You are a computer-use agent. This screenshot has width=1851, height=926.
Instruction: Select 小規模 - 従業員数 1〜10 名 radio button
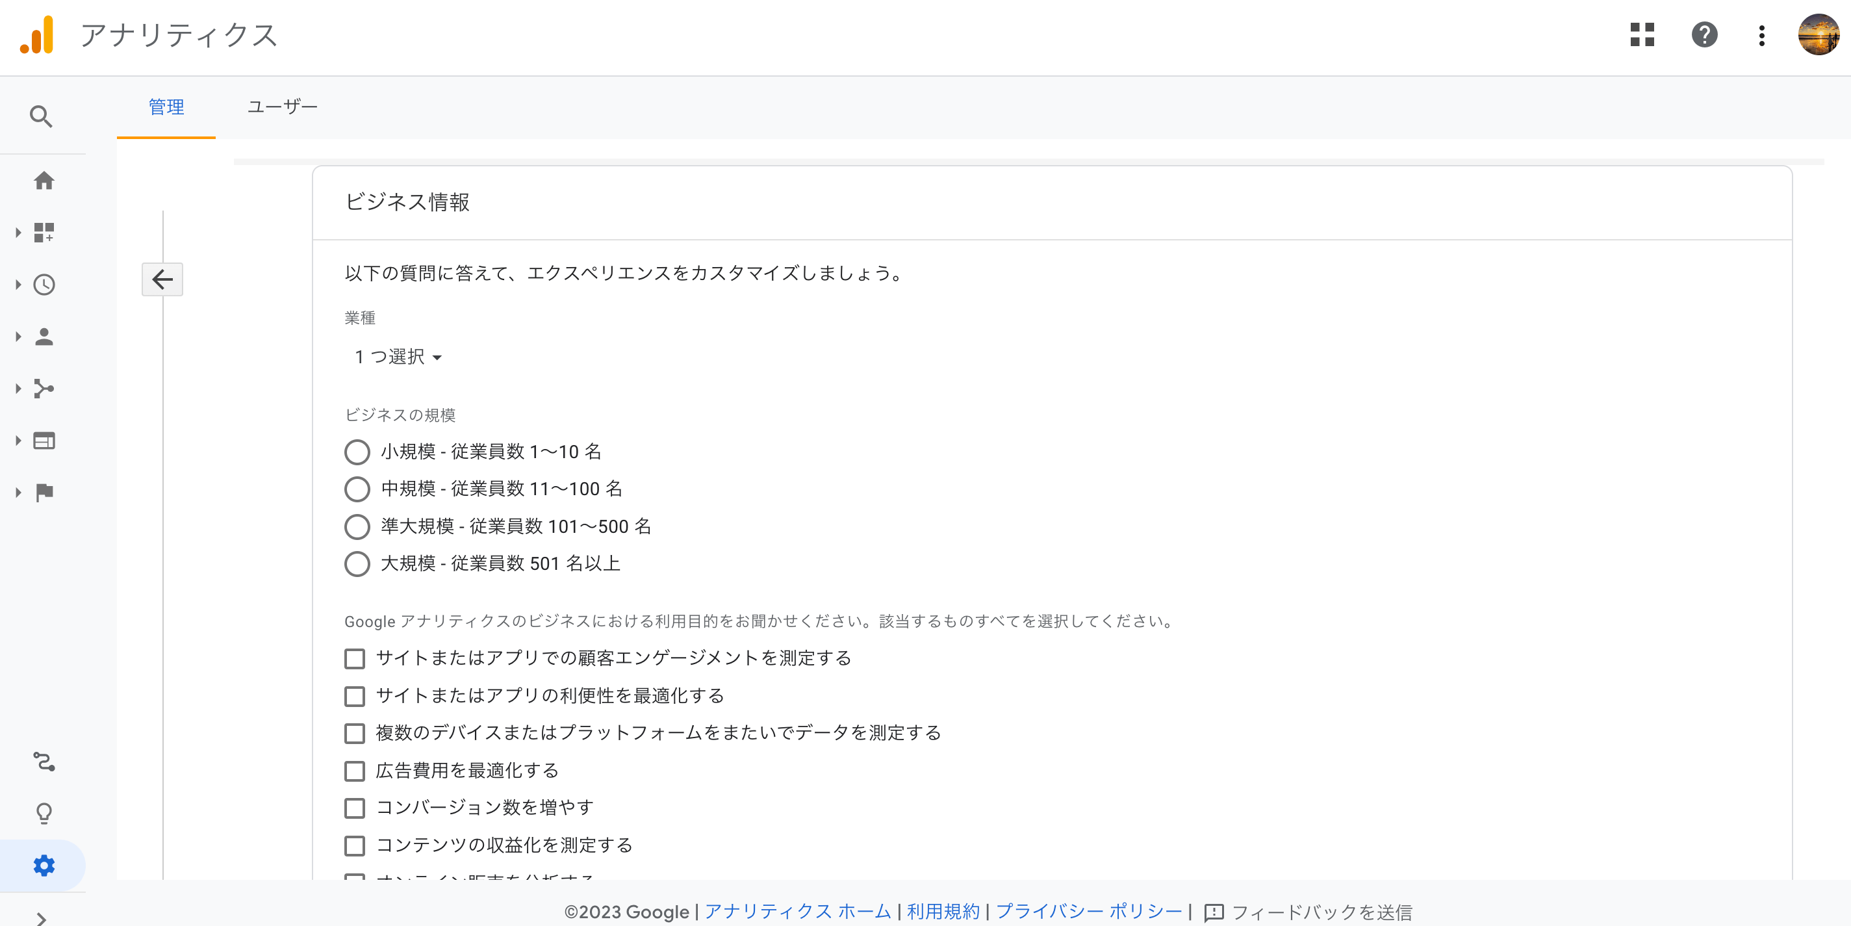357,452
